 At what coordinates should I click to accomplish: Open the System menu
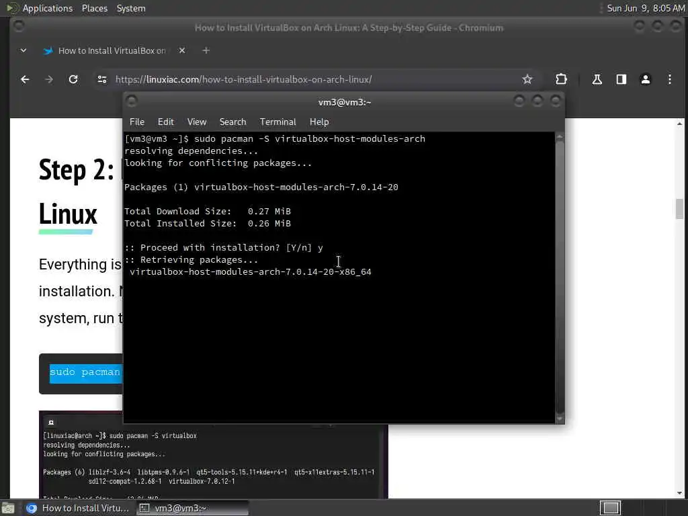131,8
